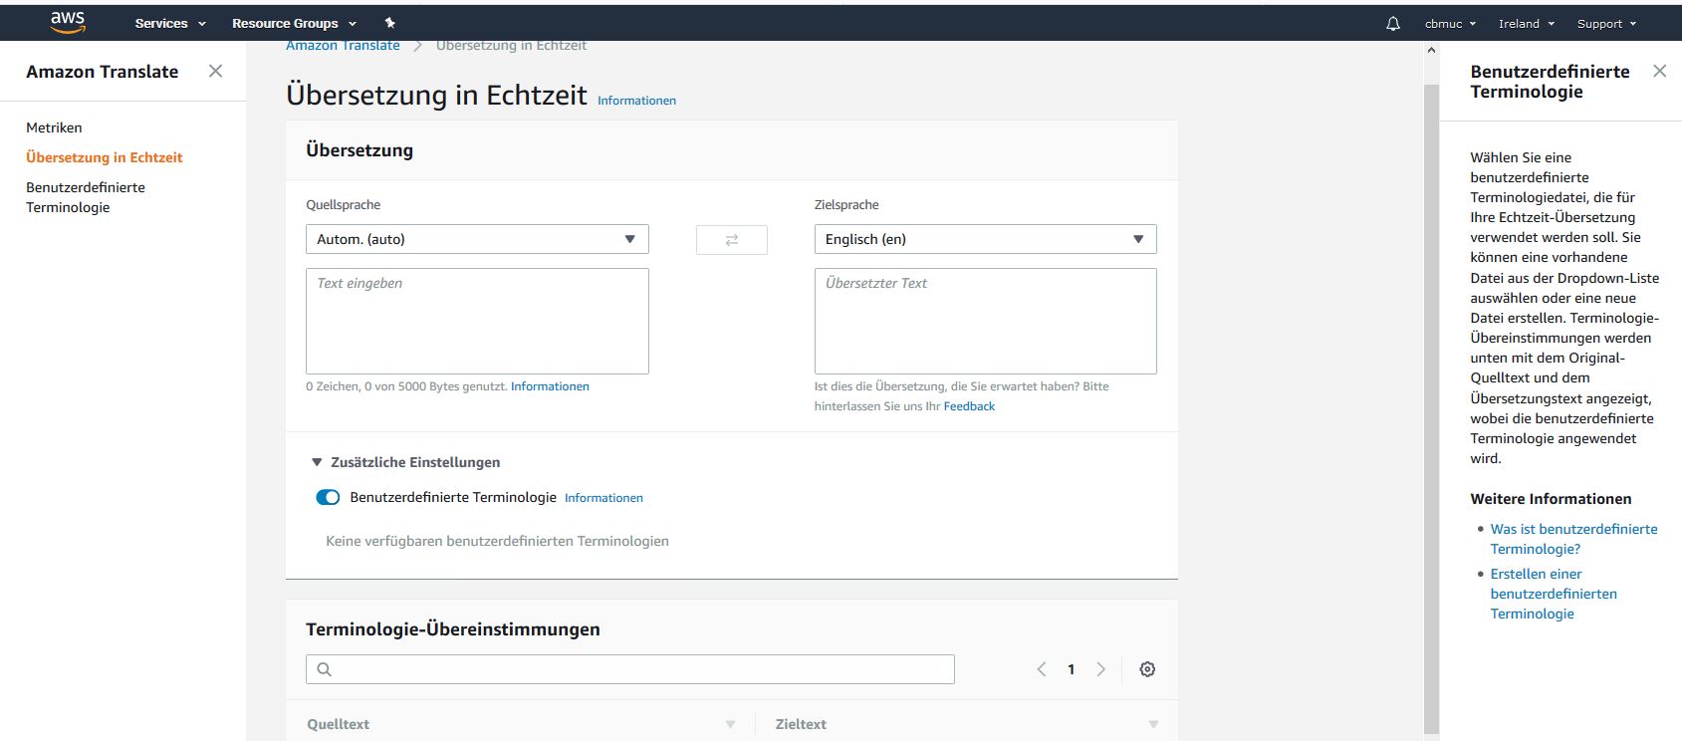Open the Services menu
This screenshot has height=741, width=1682.
point(170,24)
